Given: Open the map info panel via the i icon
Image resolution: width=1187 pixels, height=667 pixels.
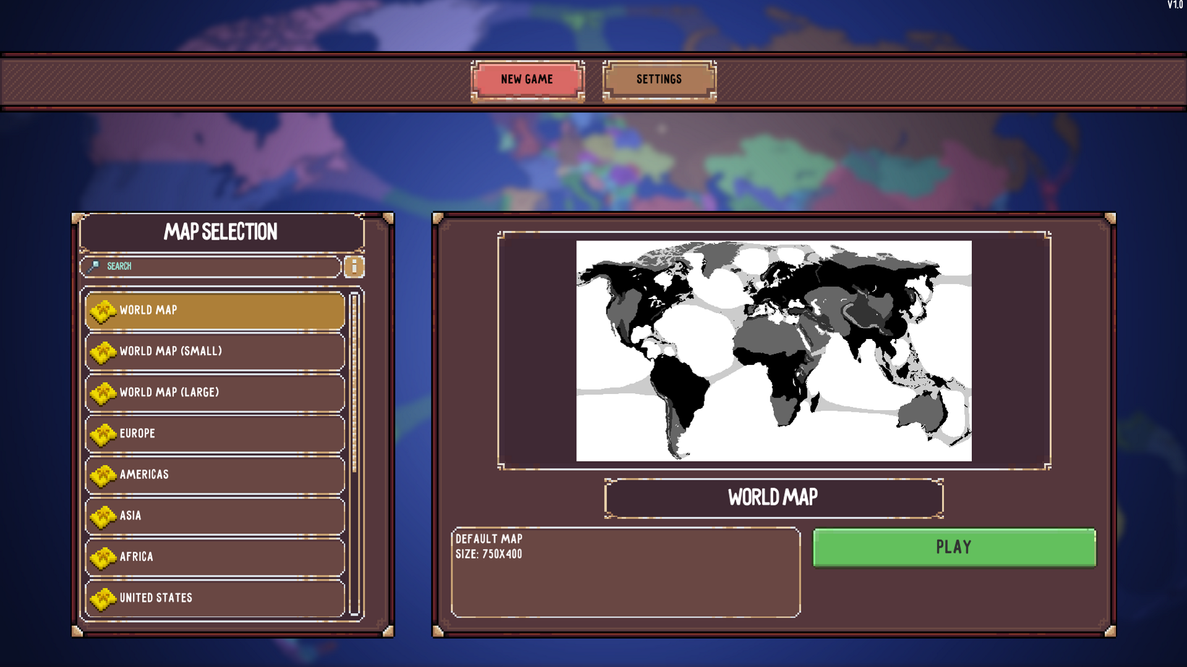Looking at the screenshot, I should 354,266.
